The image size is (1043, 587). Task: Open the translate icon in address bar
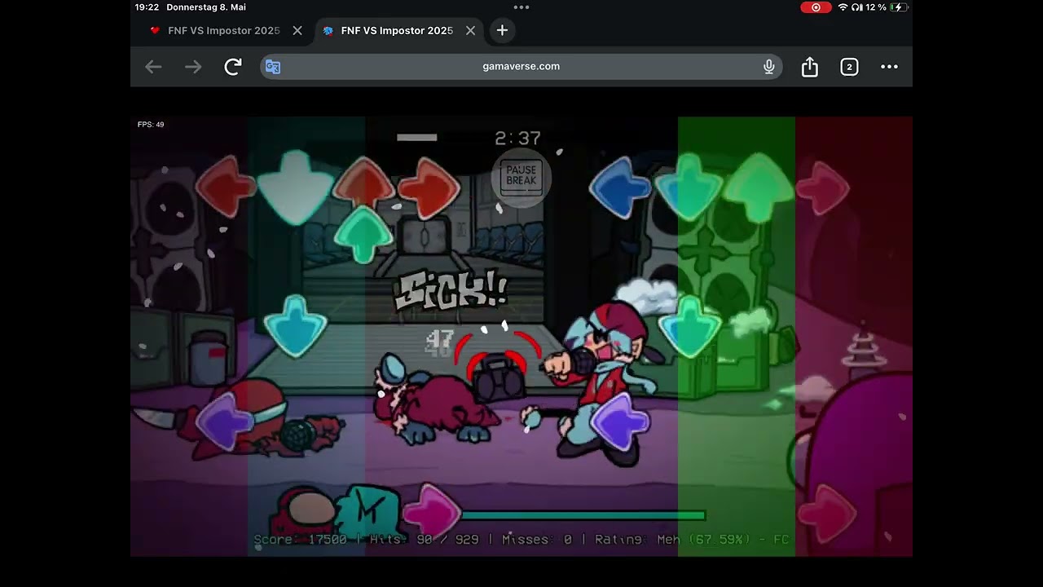(x=273, y=67)
